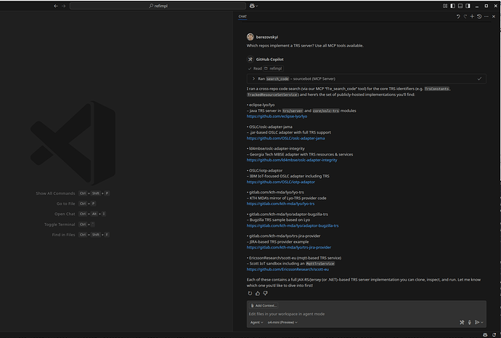Click TrackedResourceSetService code reference

tap(272, 94)
